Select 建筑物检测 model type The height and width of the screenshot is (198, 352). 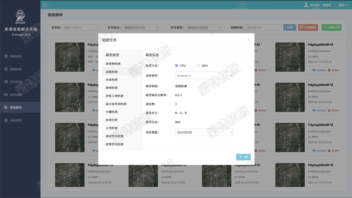point(113,64)
